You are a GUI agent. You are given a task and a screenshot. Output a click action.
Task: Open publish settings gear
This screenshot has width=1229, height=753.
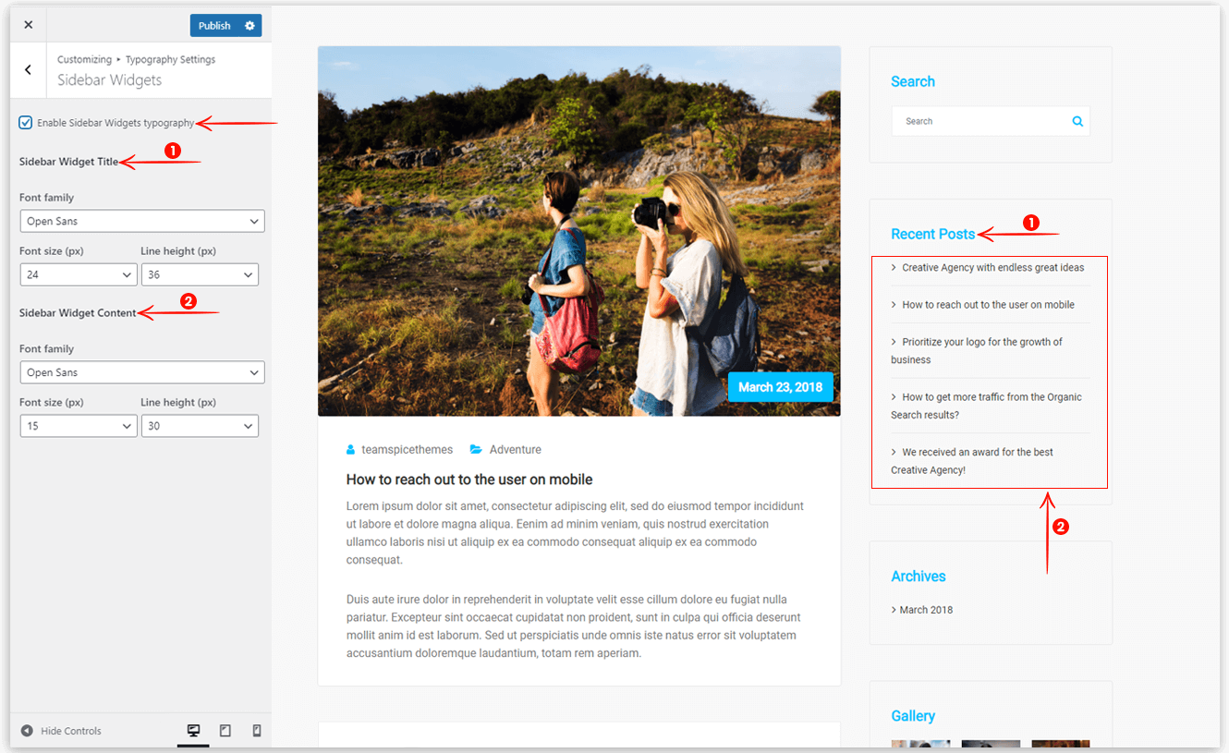(x=249, y=26)
